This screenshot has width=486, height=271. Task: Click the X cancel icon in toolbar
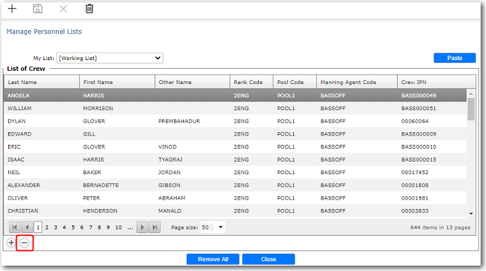64,9
